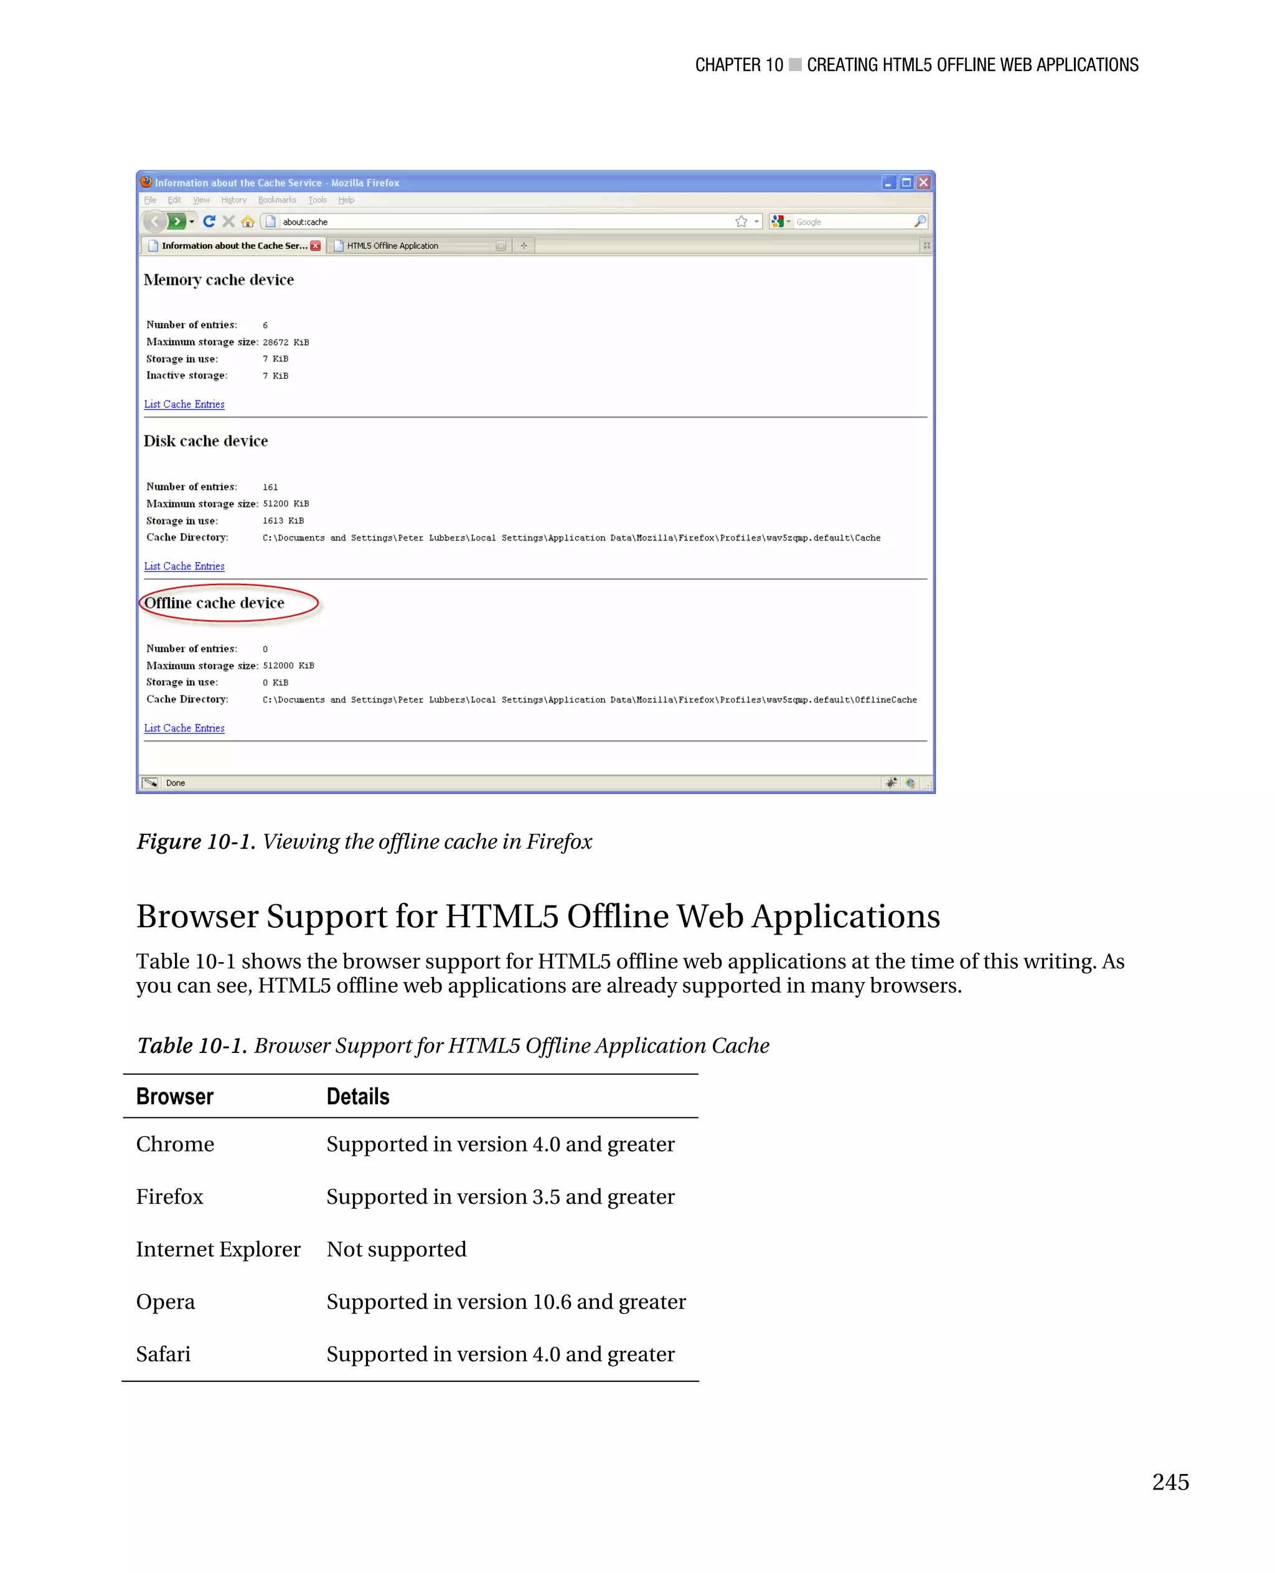Click the Firefox Back navigation button
1275x1573 pixels.
155,221
